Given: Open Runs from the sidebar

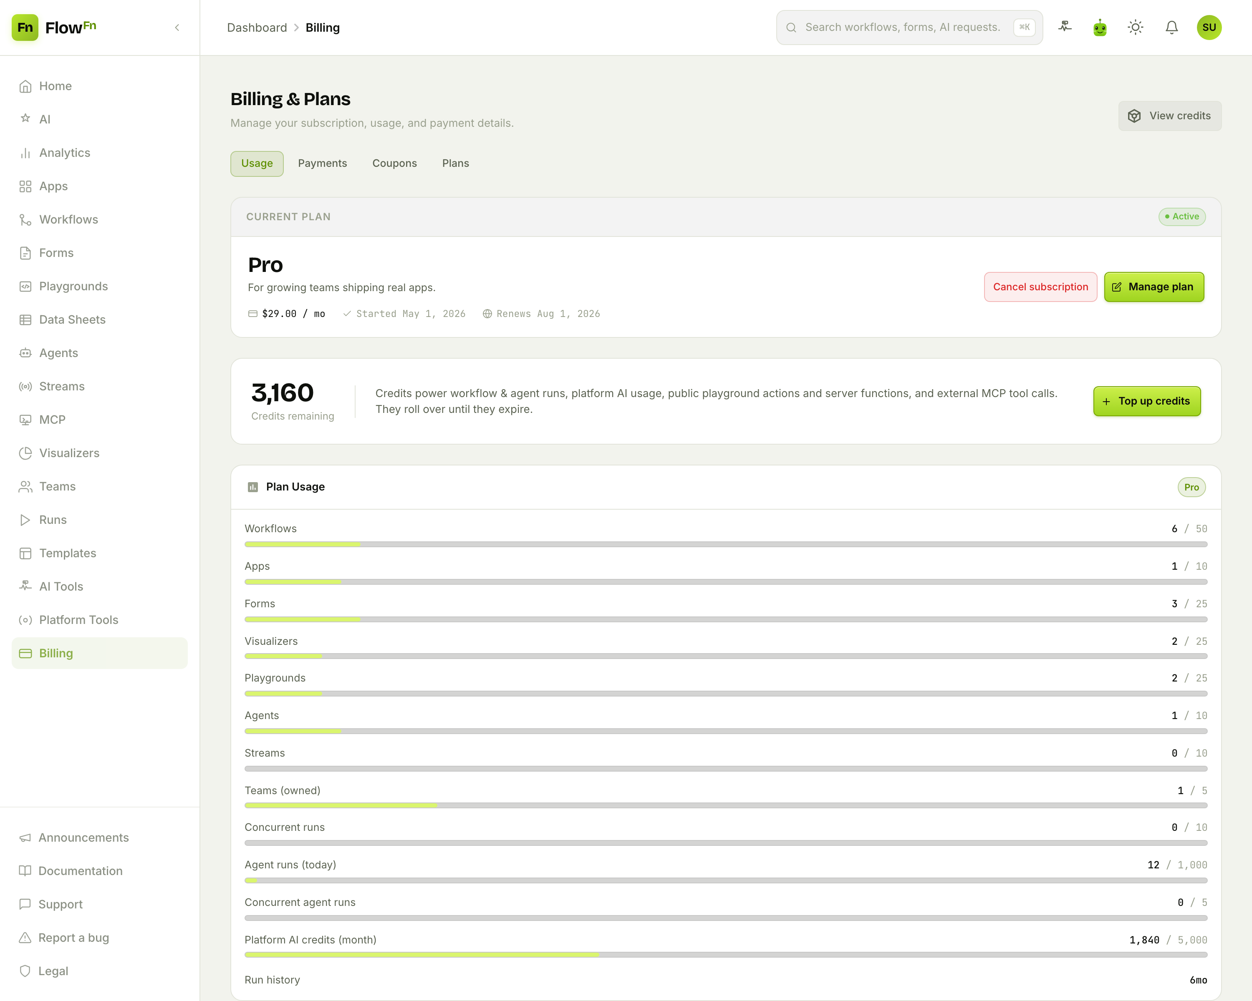Looking at the screenshot, I should coord(99,520).
